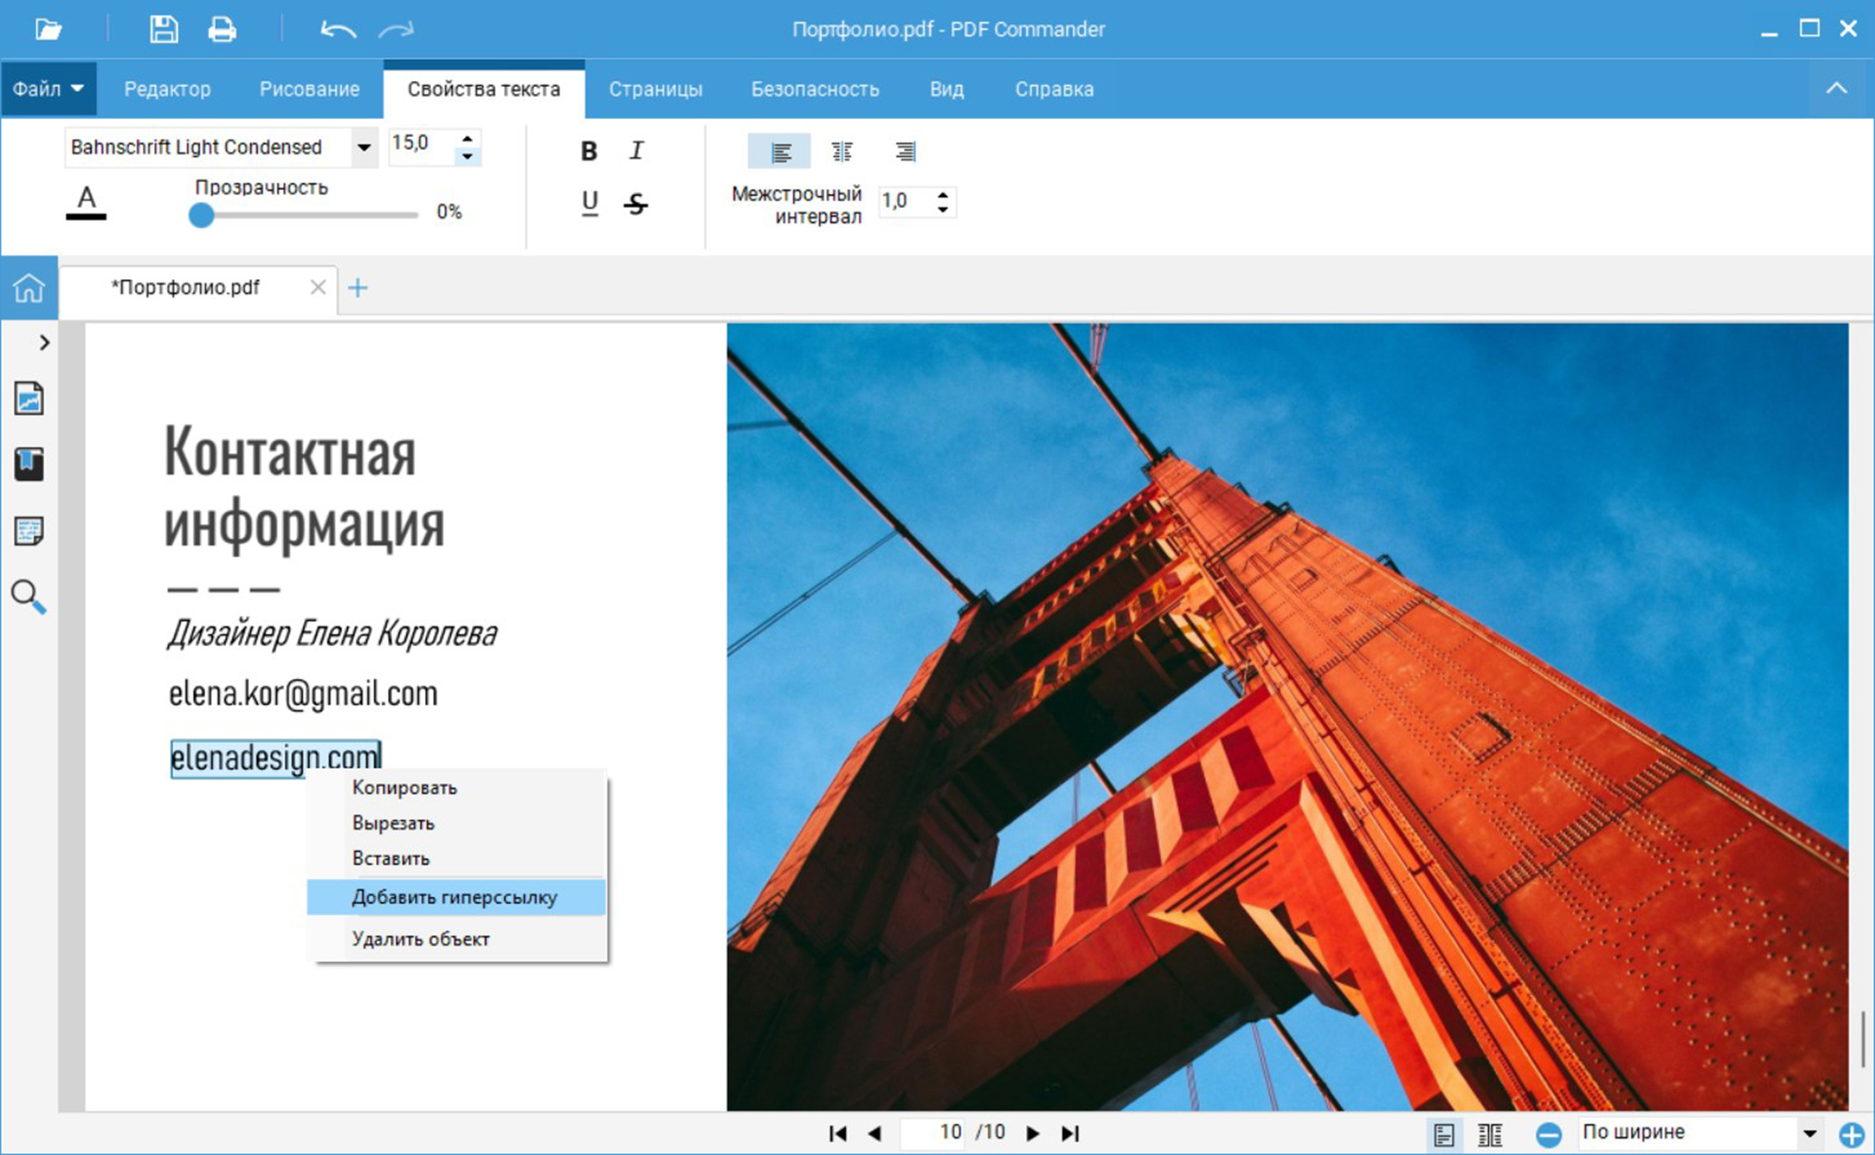Expand the Bahnschrift font family dropdown

363,147
